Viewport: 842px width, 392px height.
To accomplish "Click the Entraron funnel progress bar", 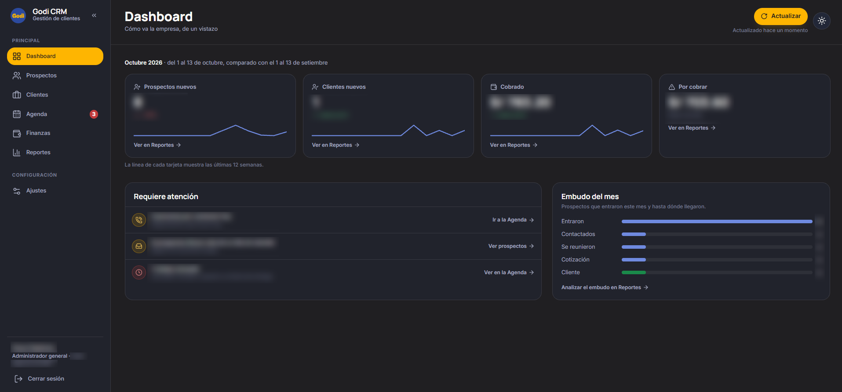I will point(717,221).
